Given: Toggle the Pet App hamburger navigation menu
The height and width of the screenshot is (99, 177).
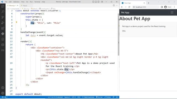Looking at the screenshot, I should tap(172, 12).
